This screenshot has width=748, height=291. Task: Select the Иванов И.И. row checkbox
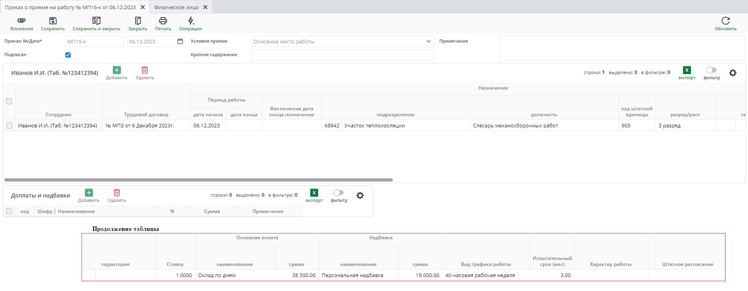coord(9,125)
